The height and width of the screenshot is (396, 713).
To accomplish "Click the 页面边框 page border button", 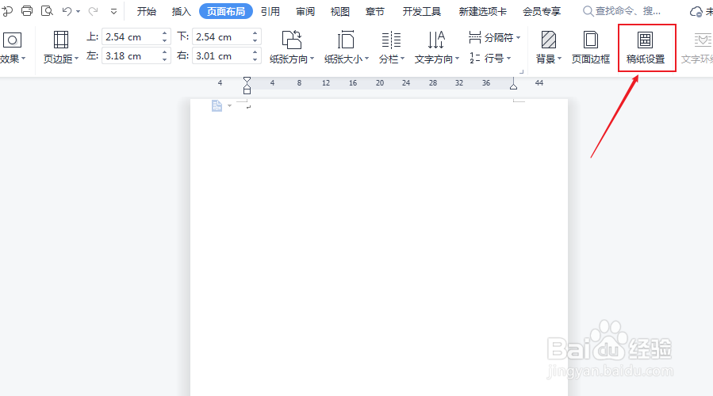I will 590,47.
